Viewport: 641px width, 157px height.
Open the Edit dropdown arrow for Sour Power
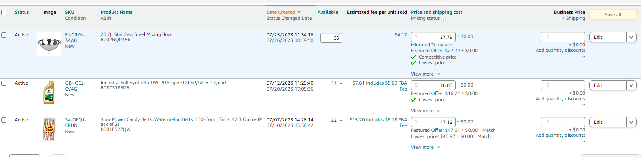tap(632, 122)
